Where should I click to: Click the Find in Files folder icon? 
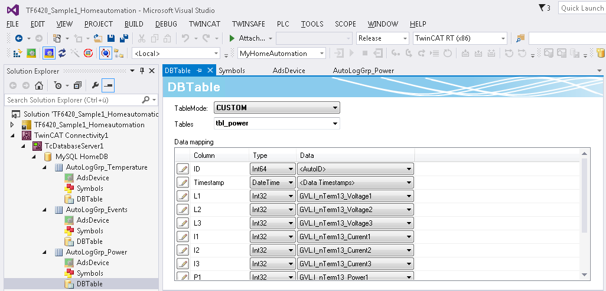520,38
